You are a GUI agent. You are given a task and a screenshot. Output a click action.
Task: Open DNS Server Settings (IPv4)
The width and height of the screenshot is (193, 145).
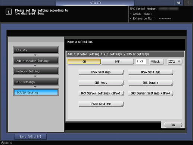[101, 93]
